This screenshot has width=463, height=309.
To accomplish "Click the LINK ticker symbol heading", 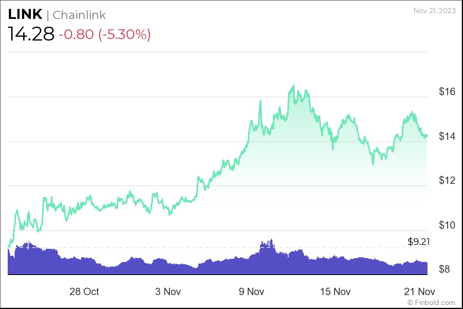I will pyautogui.click(x=25, y=14).
